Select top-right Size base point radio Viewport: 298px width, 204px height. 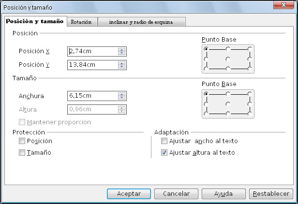(x=250, y=93)
